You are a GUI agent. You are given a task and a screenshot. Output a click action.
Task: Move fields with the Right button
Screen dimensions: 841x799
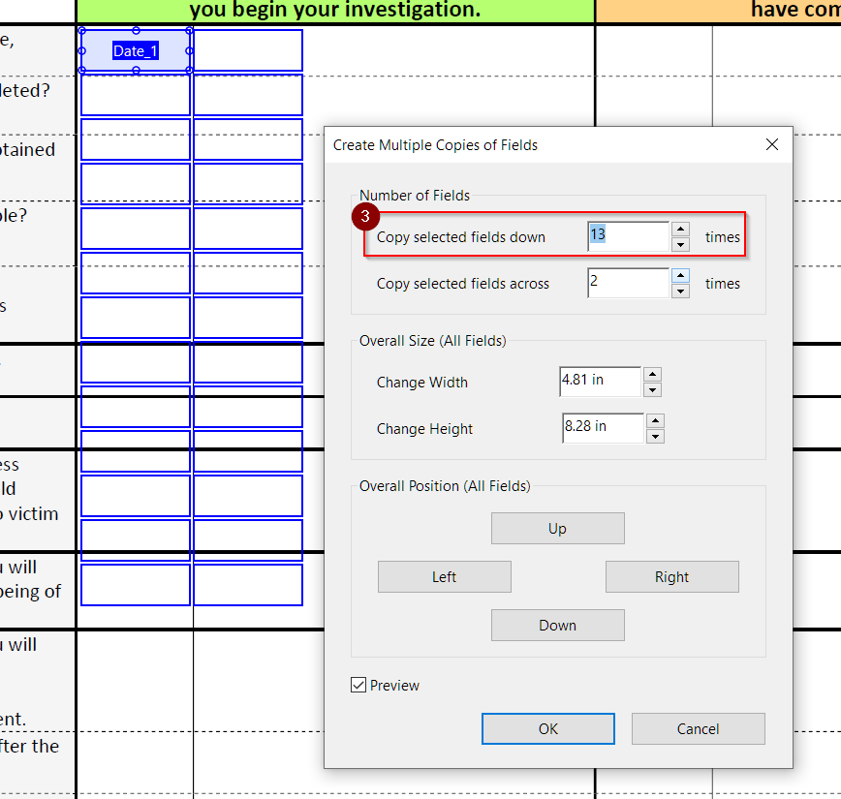pyautogui.click(x=671, y=577)
